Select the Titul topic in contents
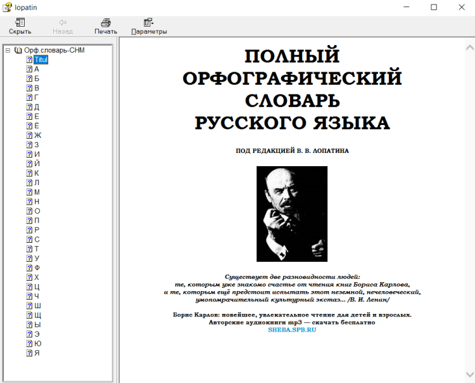Screen dimensions: 475x383 [41, 60]
